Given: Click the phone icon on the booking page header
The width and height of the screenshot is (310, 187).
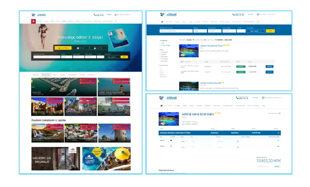Looking at the screenshot, I should pos(237,98).
